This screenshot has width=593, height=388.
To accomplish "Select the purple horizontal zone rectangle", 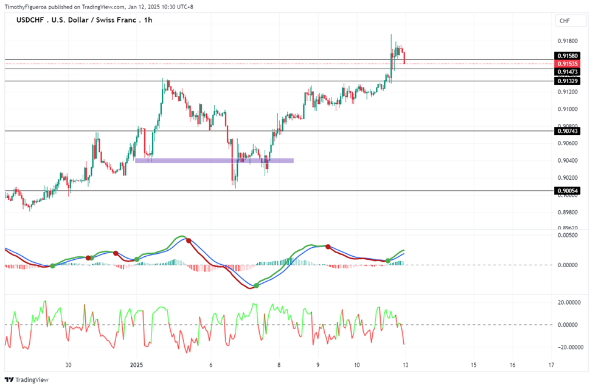I will [215, 160].
